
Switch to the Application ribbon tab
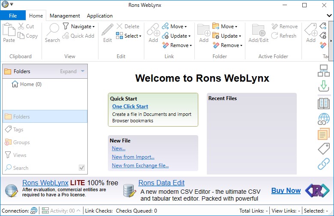coord(100,15)
